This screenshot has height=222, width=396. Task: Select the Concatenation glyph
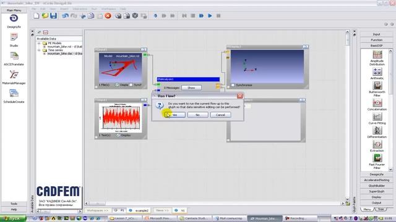click(x=377, y=104)
